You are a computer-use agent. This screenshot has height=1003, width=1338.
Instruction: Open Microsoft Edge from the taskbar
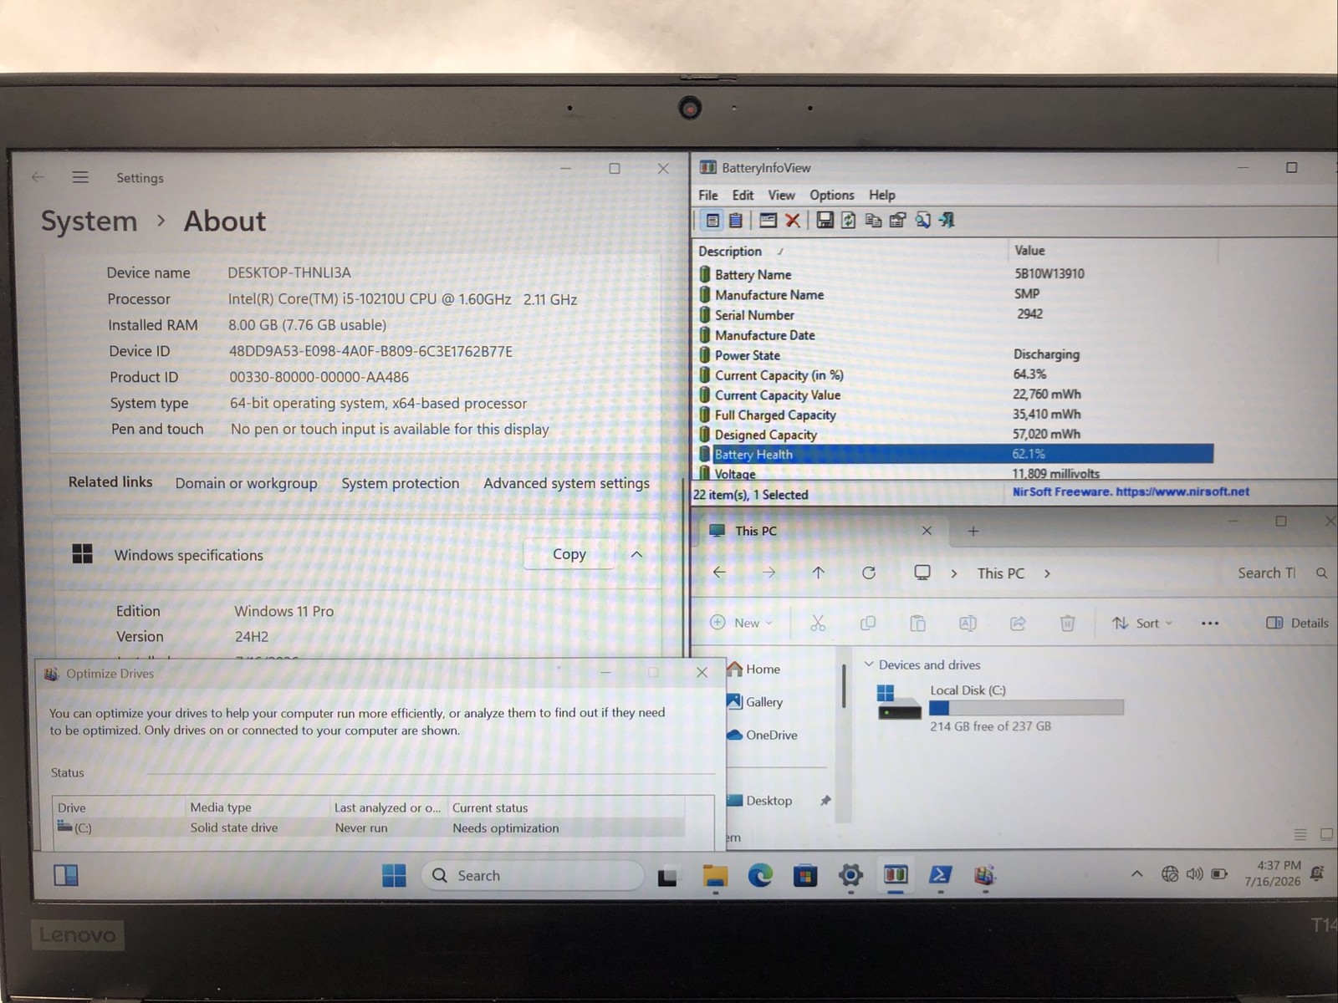pos(760,875)
